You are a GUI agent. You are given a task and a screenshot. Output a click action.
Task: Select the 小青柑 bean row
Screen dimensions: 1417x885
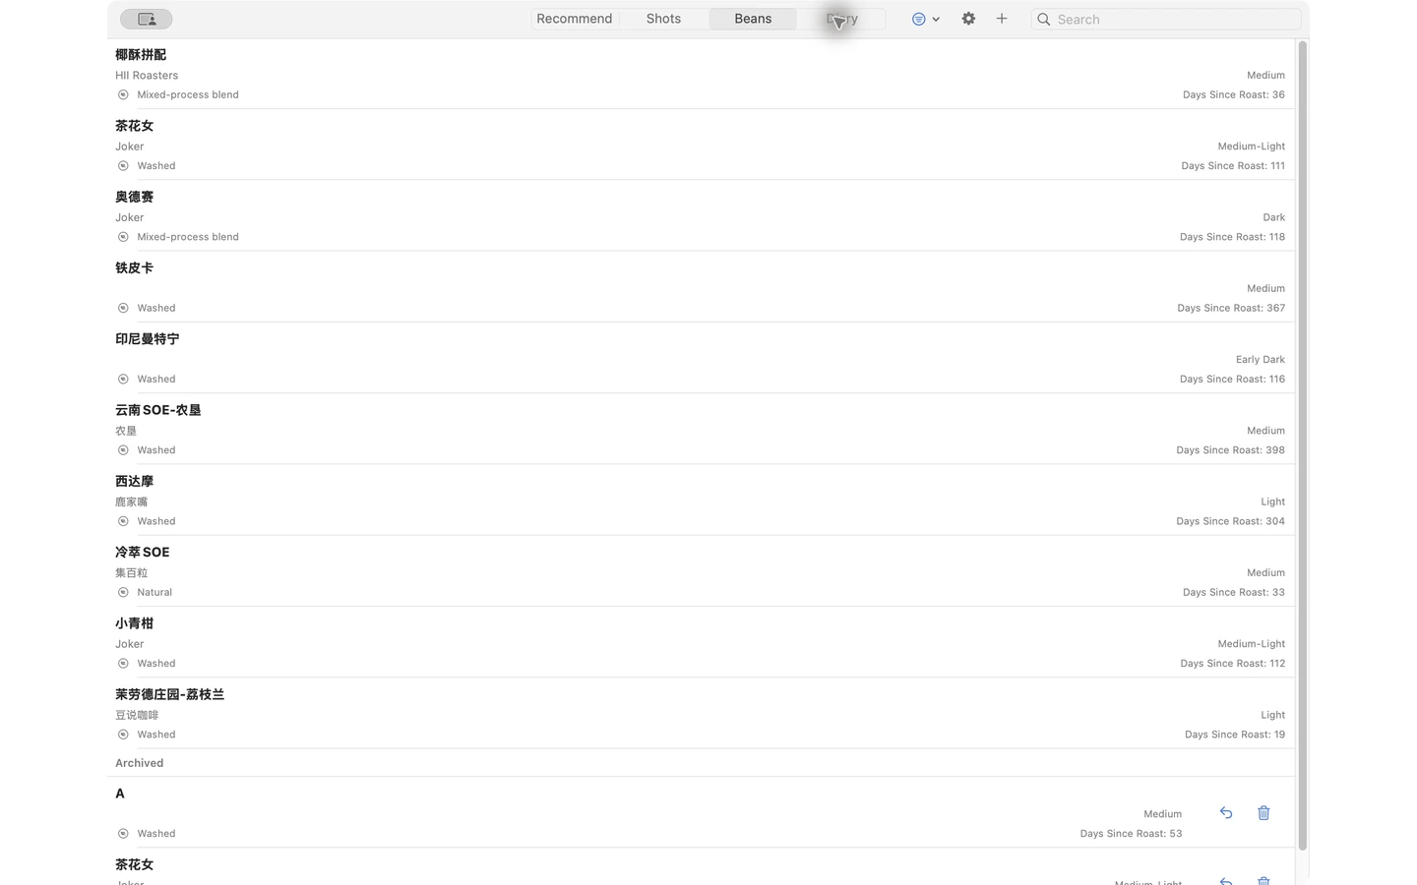tap(701, 642)
